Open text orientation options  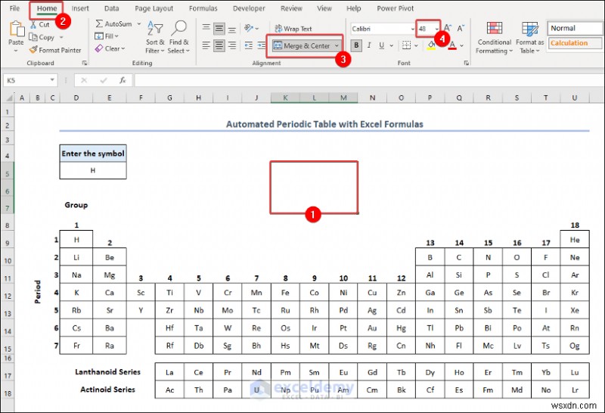click(x=250, y=28)
